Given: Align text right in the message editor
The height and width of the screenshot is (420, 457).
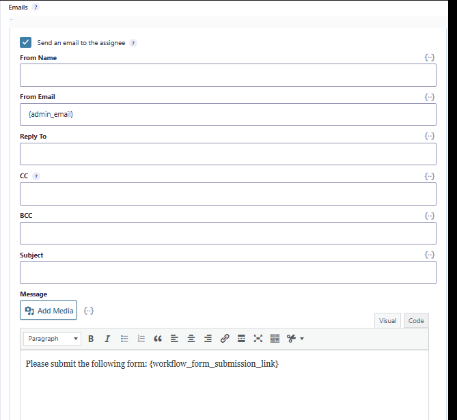Looking at the screenshot, I should pos(208,339).
